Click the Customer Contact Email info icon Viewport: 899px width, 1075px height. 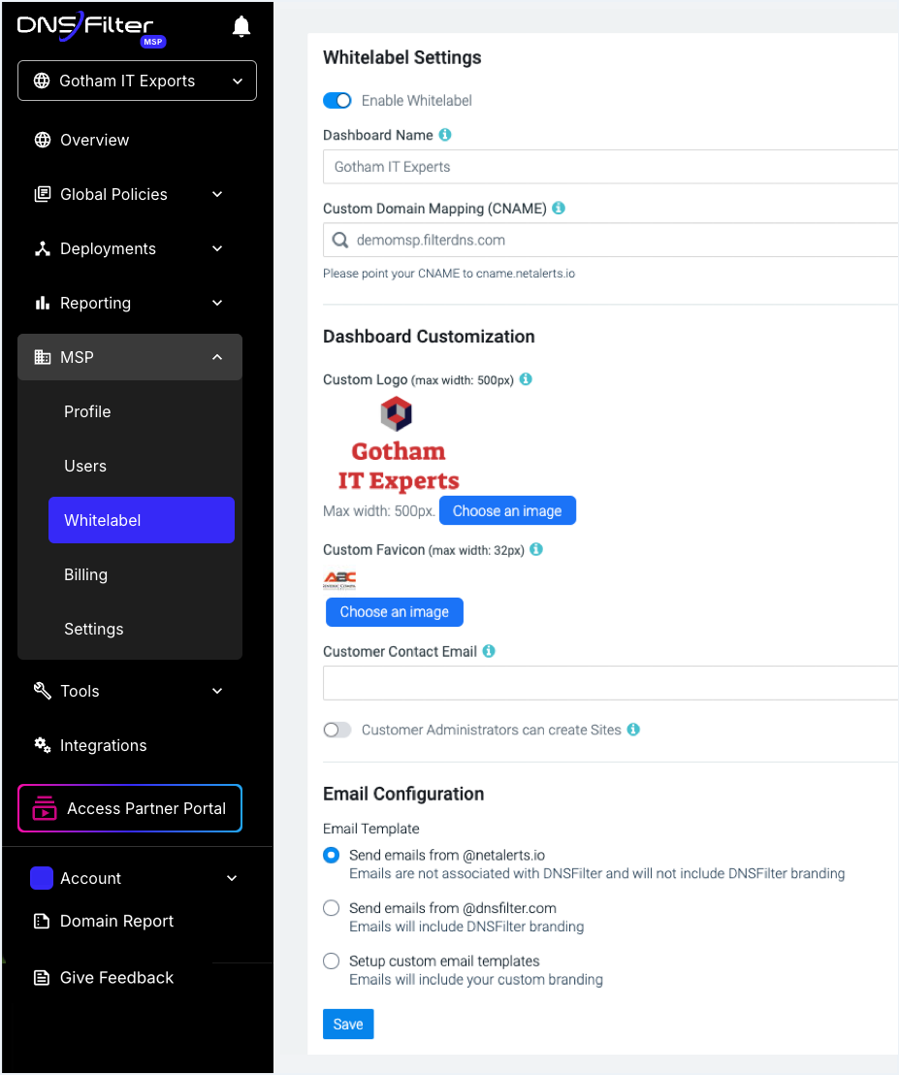(489, 651)
